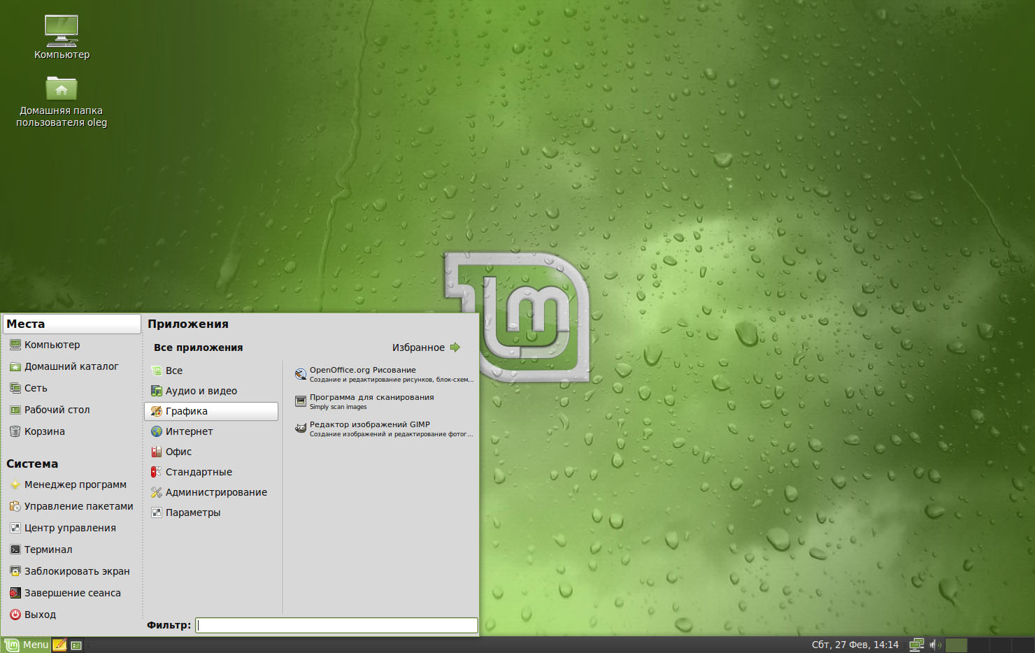This screenshot has width=1035, height=653.
Task: Select the Аудио и видео category
Action: point(211,391)
